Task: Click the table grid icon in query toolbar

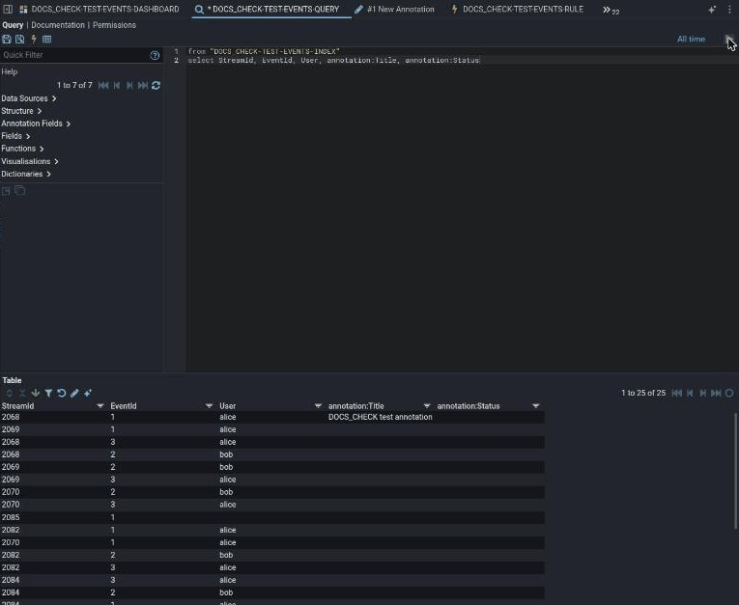Action: pyautogui.click(x=46, y=39)
